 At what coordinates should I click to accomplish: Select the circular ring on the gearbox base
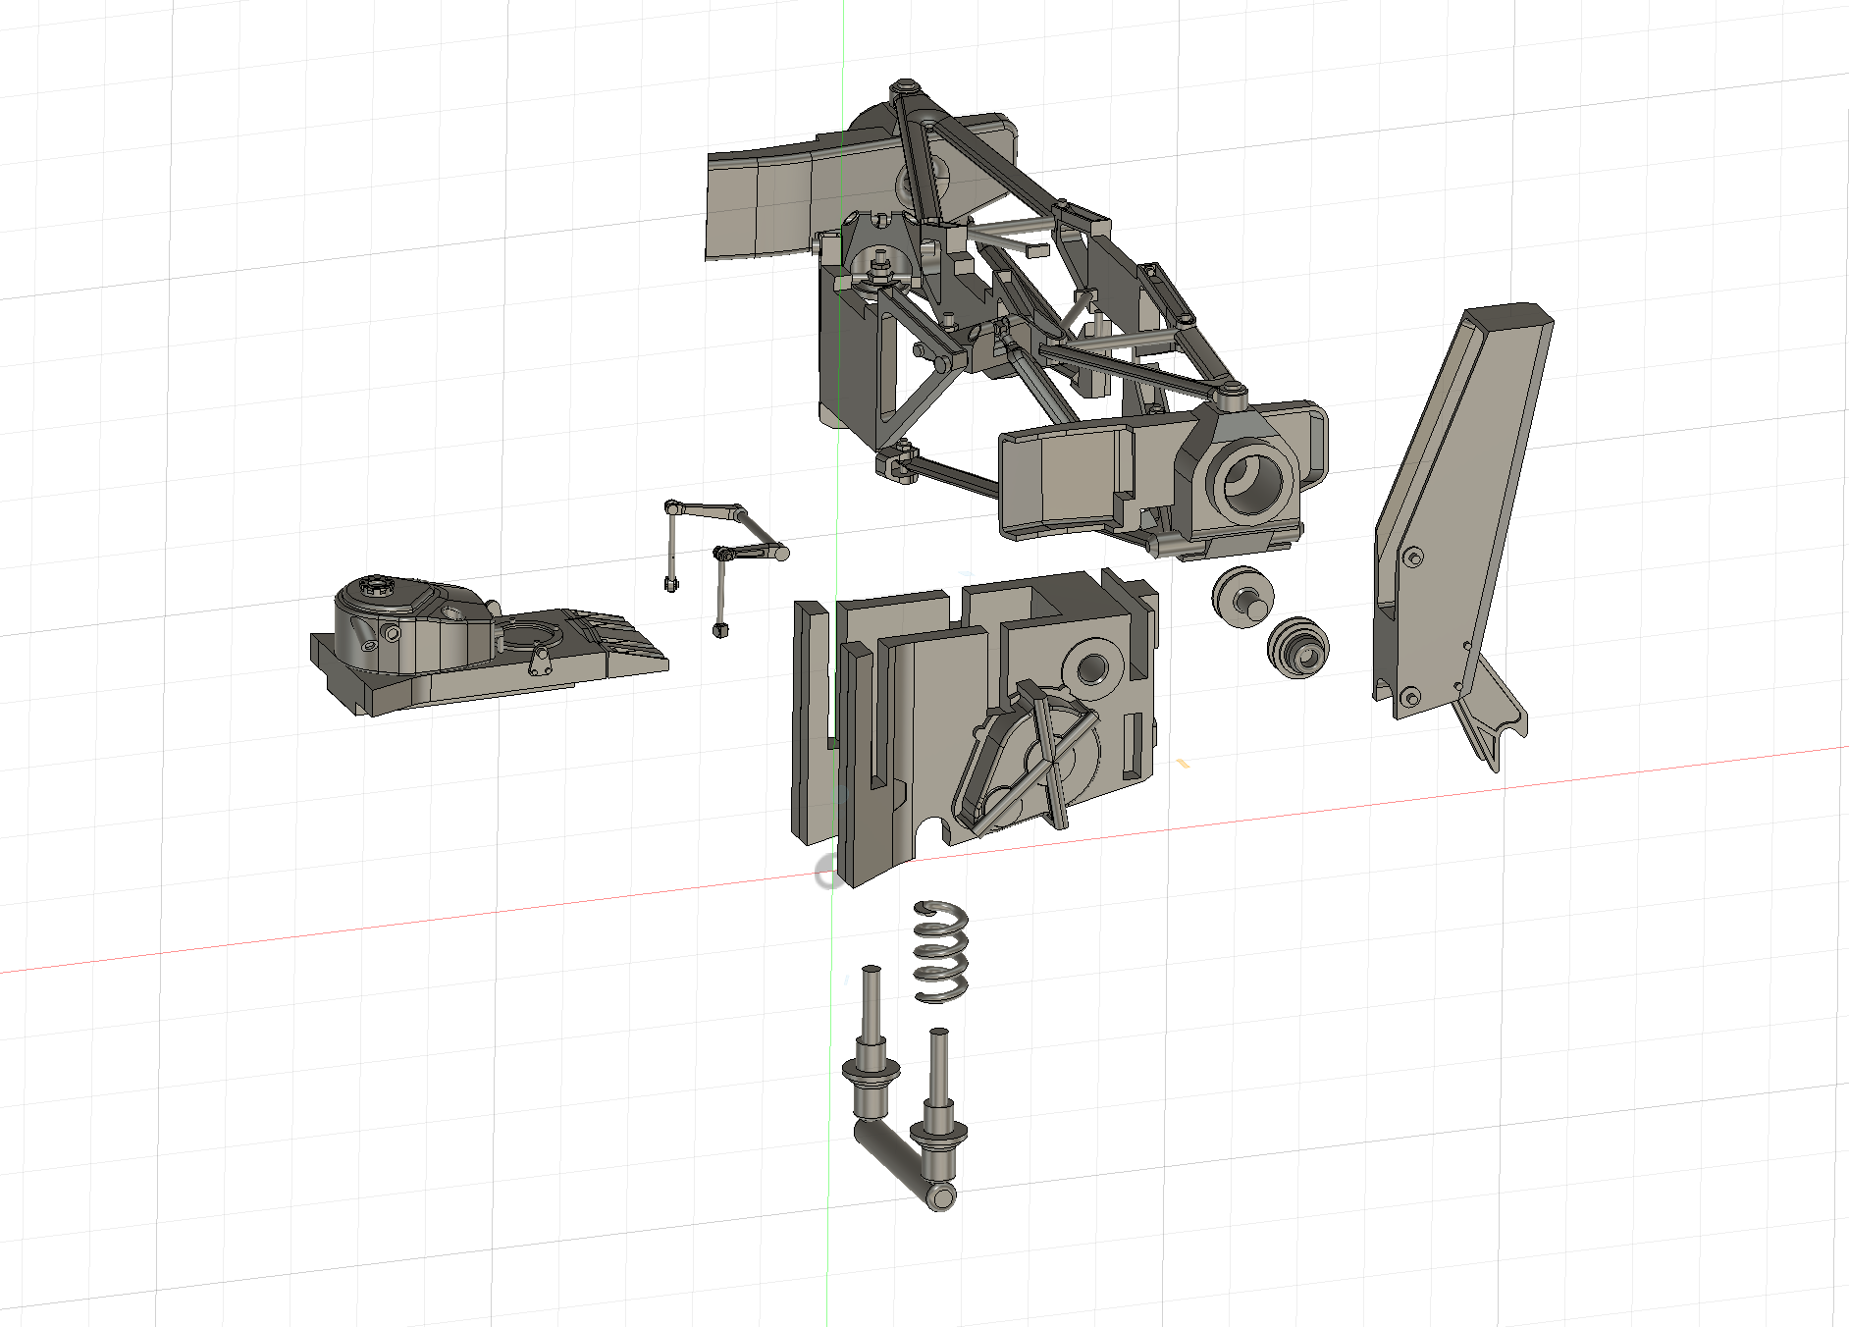pos(528,635)
